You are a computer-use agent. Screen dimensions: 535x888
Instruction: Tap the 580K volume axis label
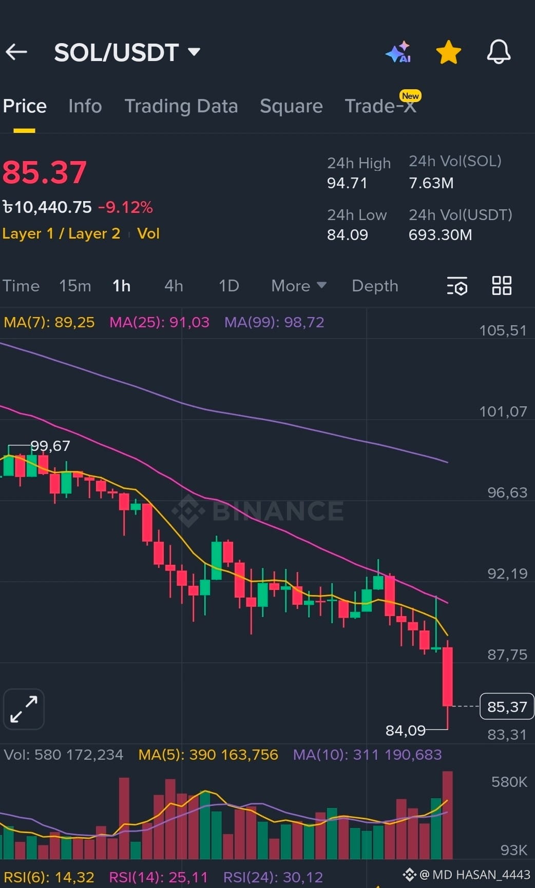pos(509,782)
